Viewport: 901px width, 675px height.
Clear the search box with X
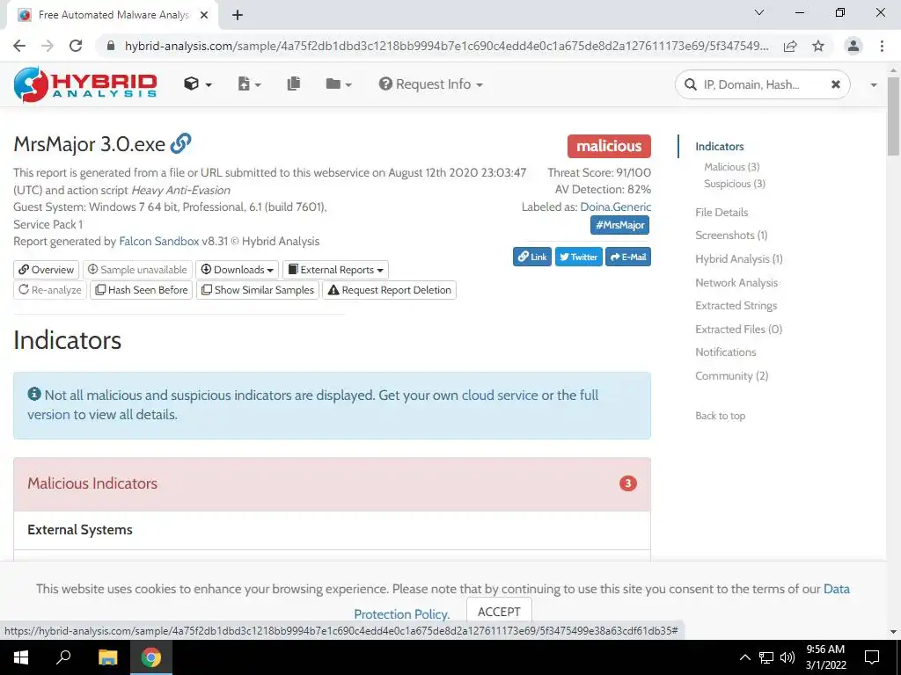click(836, 84)
